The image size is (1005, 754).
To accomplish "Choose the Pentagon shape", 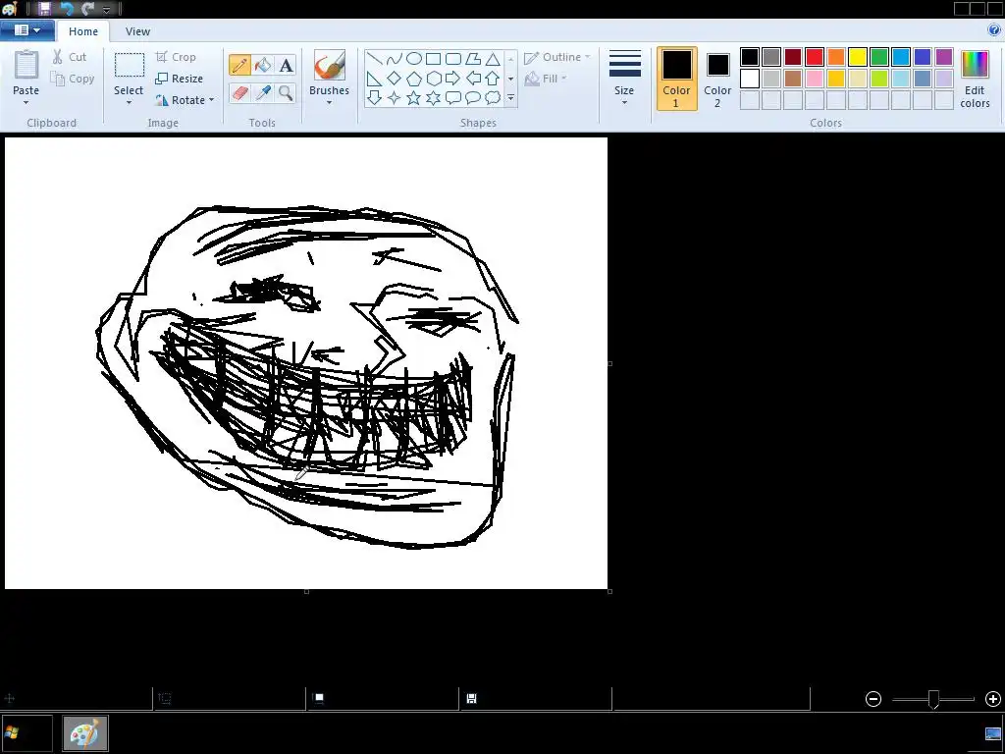I will (414, 79).
